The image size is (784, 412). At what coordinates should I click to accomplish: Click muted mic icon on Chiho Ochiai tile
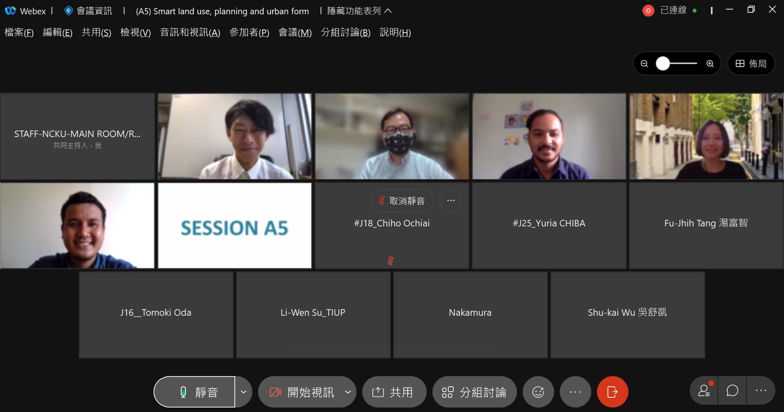pos(391,261)
